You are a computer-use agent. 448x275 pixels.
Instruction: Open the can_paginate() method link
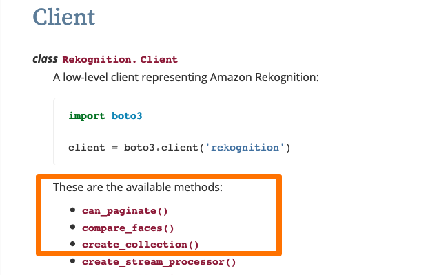point(125,211)
